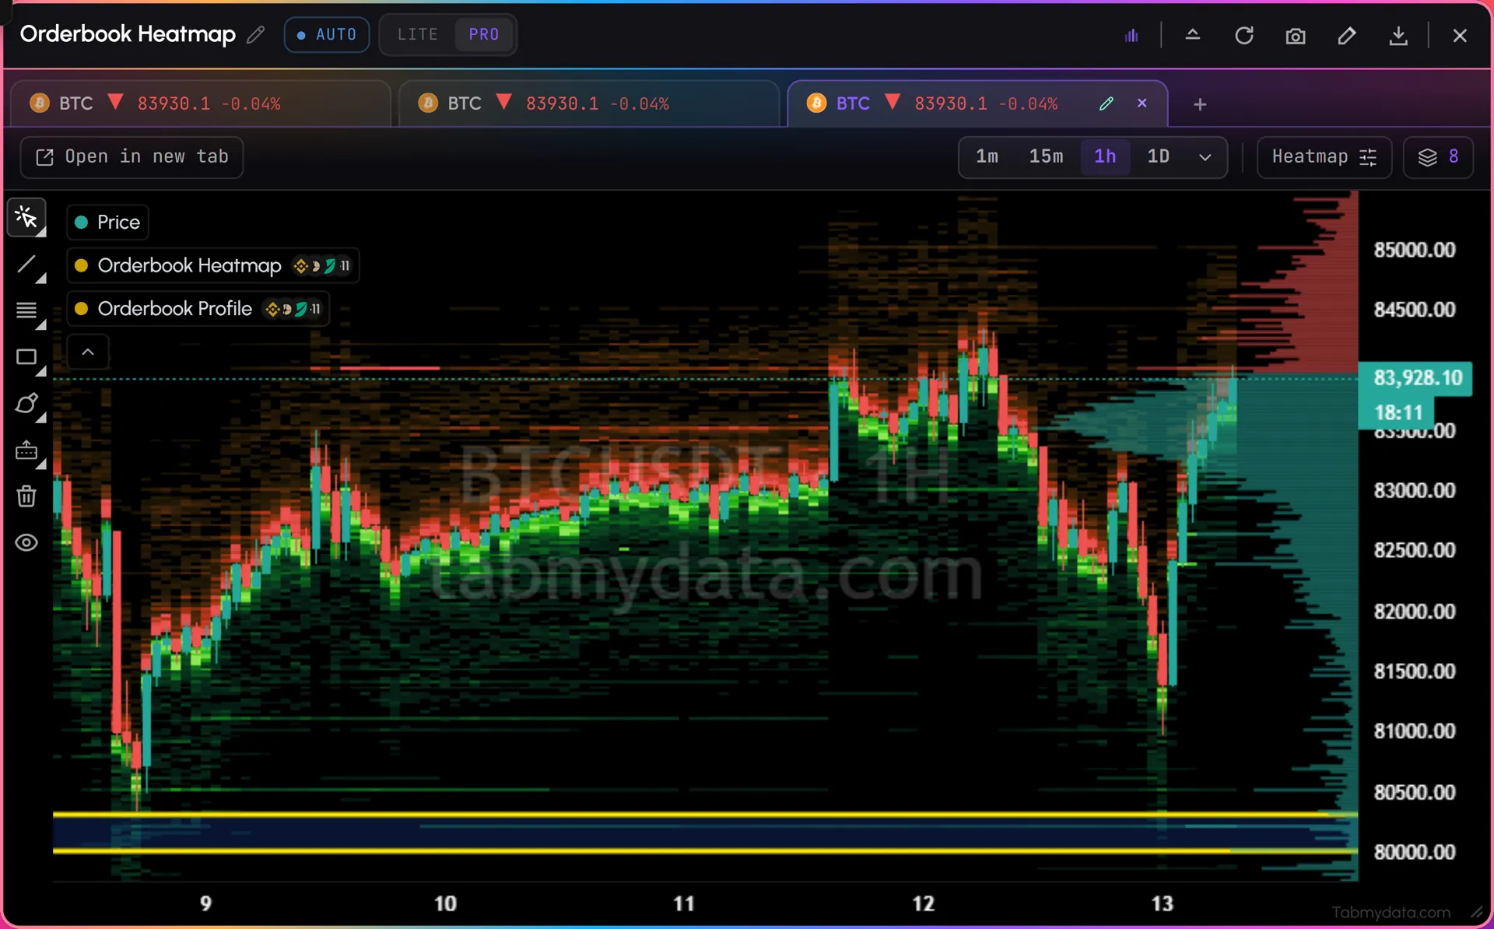Click the Binance icon in Orderbook Heatmap legend
Screen dimensions: 1494x929
(300, 266)
